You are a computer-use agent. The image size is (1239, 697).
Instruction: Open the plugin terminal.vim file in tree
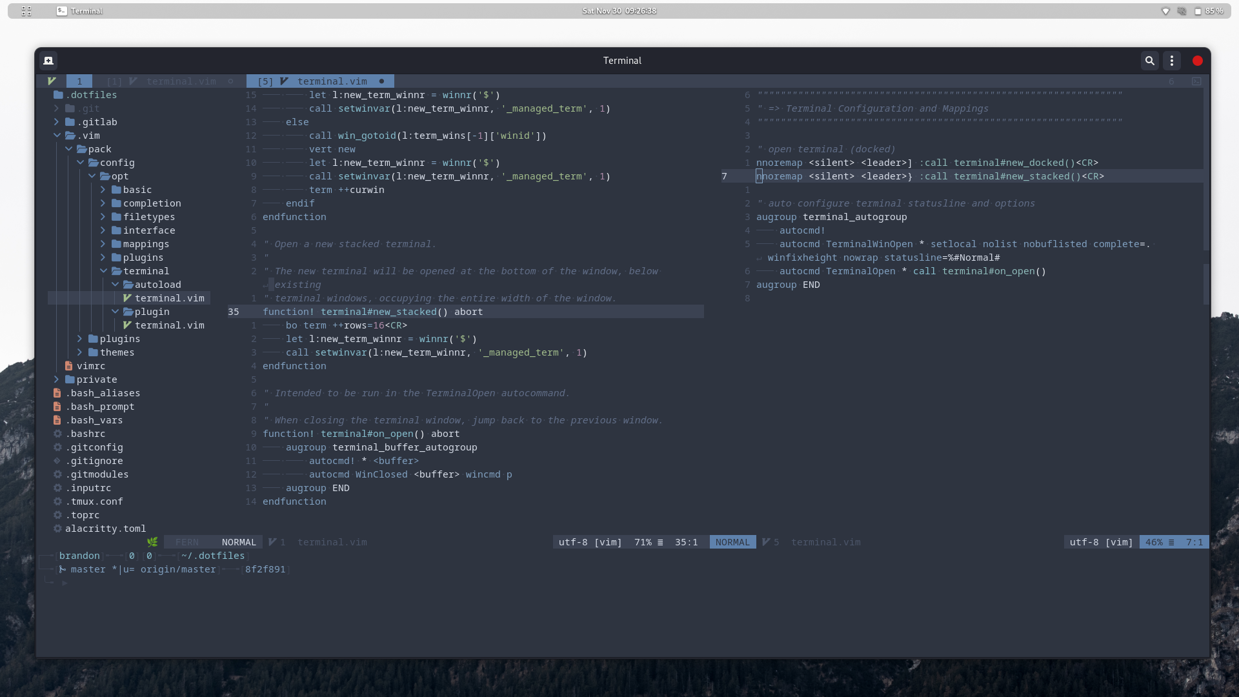(x=169, y=325)
